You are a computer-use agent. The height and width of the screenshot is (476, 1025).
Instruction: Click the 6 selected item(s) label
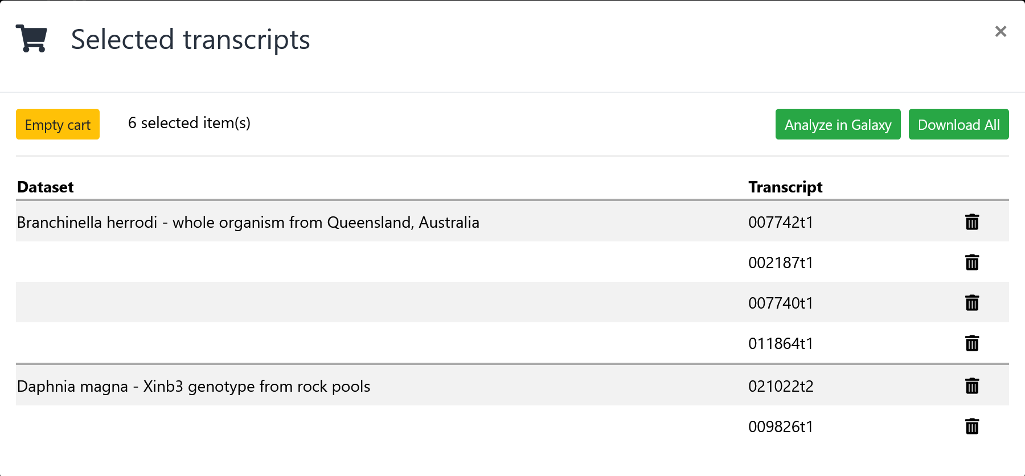coord(189,123)
